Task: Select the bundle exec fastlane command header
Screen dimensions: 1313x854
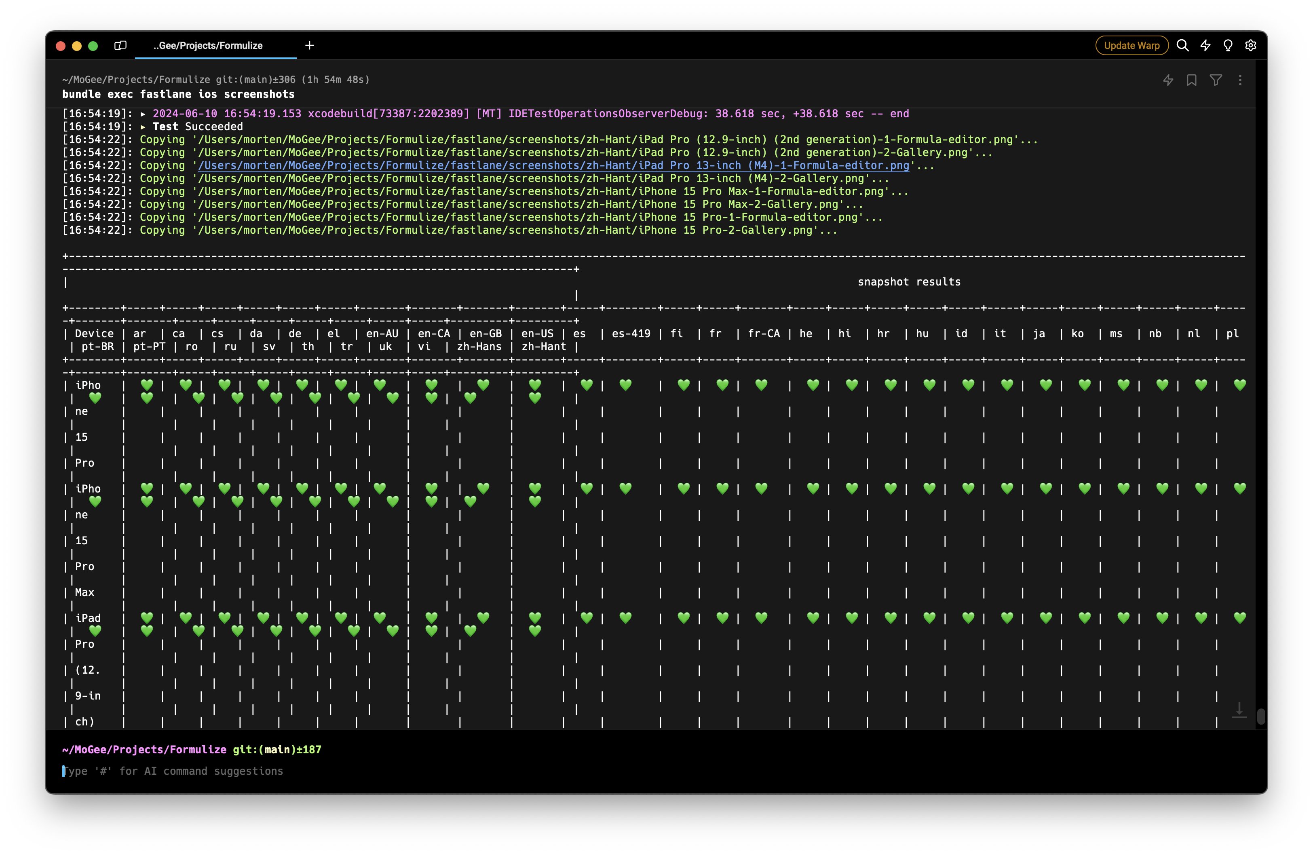Action: pyautogui.click(x=178, y=94)
